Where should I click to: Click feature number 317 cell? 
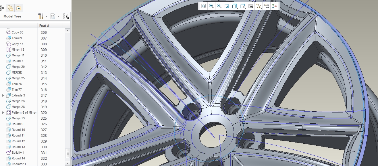coord(44,95)
